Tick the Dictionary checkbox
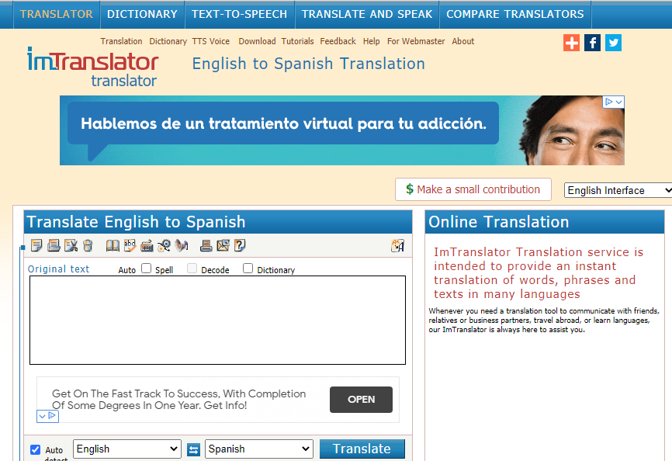 [248, 269]
